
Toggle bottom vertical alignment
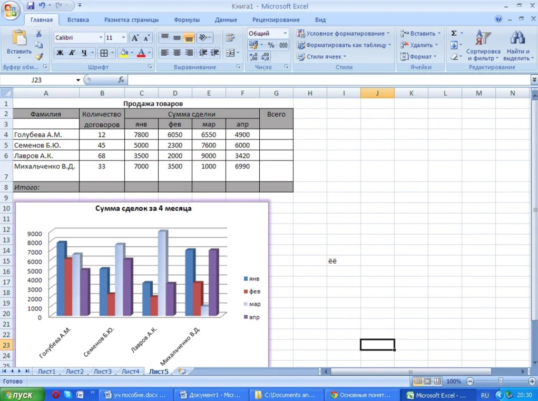pos(189,37)
